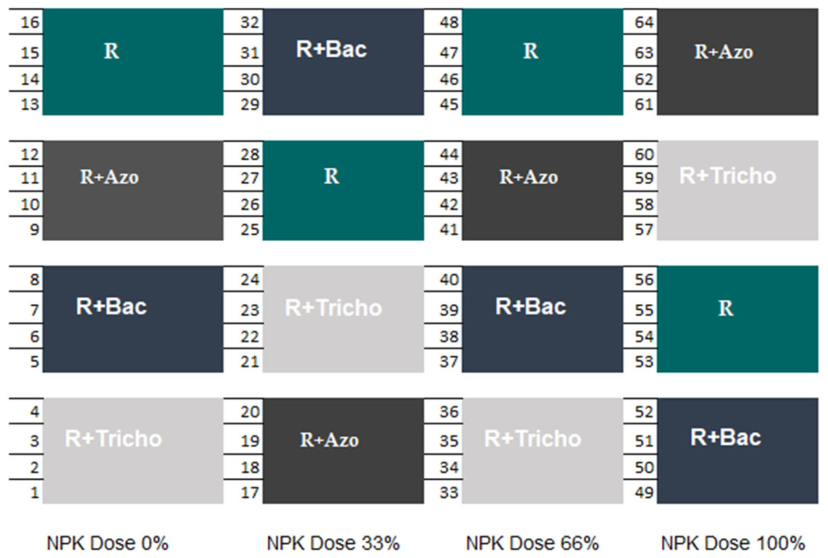Select the "NPK Dose 100%" label
828x558 pixels.
[733, 543]
